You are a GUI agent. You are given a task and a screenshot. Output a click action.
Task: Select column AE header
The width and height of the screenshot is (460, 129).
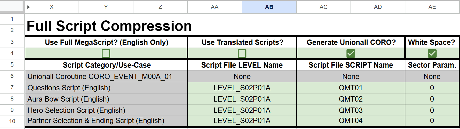point(432,7)
